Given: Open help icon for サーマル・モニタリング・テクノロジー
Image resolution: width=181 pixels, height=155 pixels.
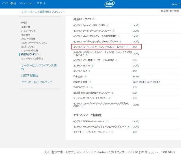Looking at the screenshot, I should 109,98.
